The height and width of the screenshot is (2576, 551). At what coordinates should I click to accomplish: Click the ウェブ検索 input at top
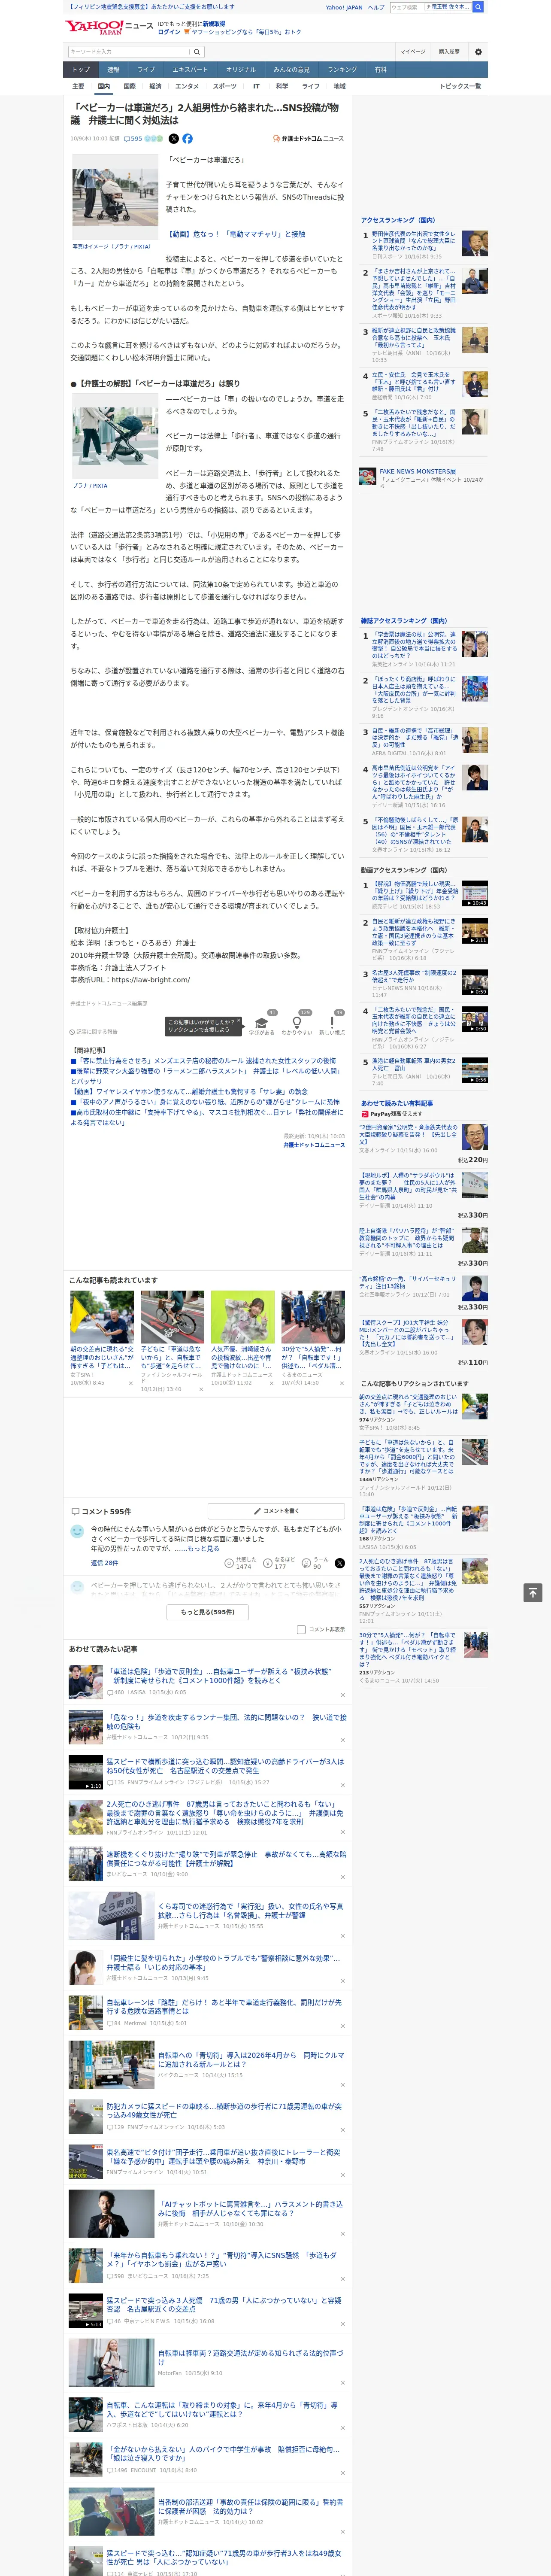click(407, 7)
